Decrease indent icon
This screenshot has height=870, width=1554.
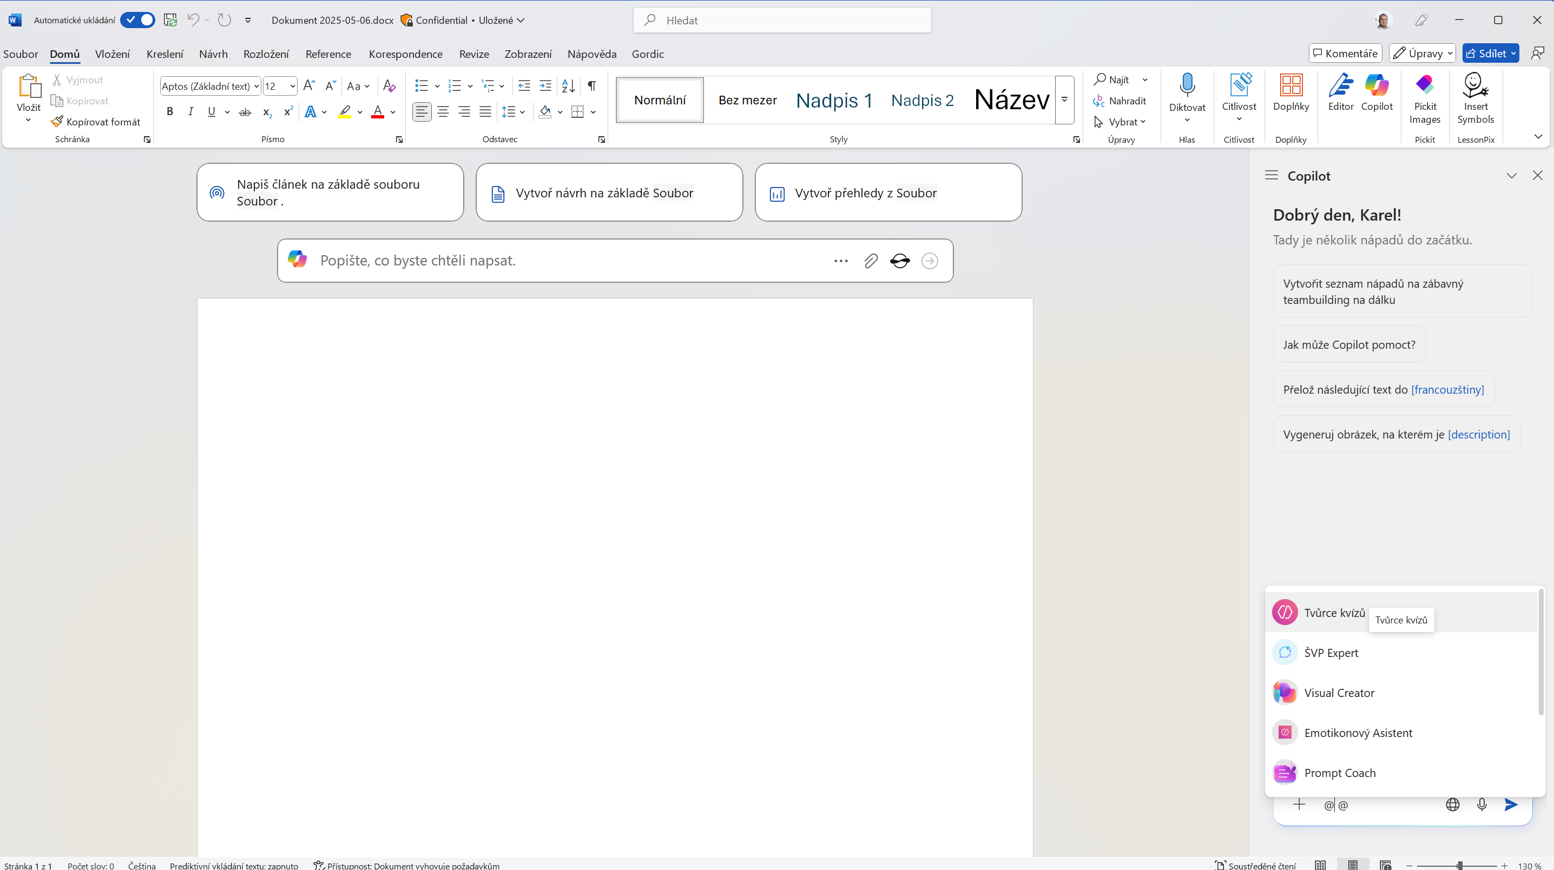coord(524,85)
